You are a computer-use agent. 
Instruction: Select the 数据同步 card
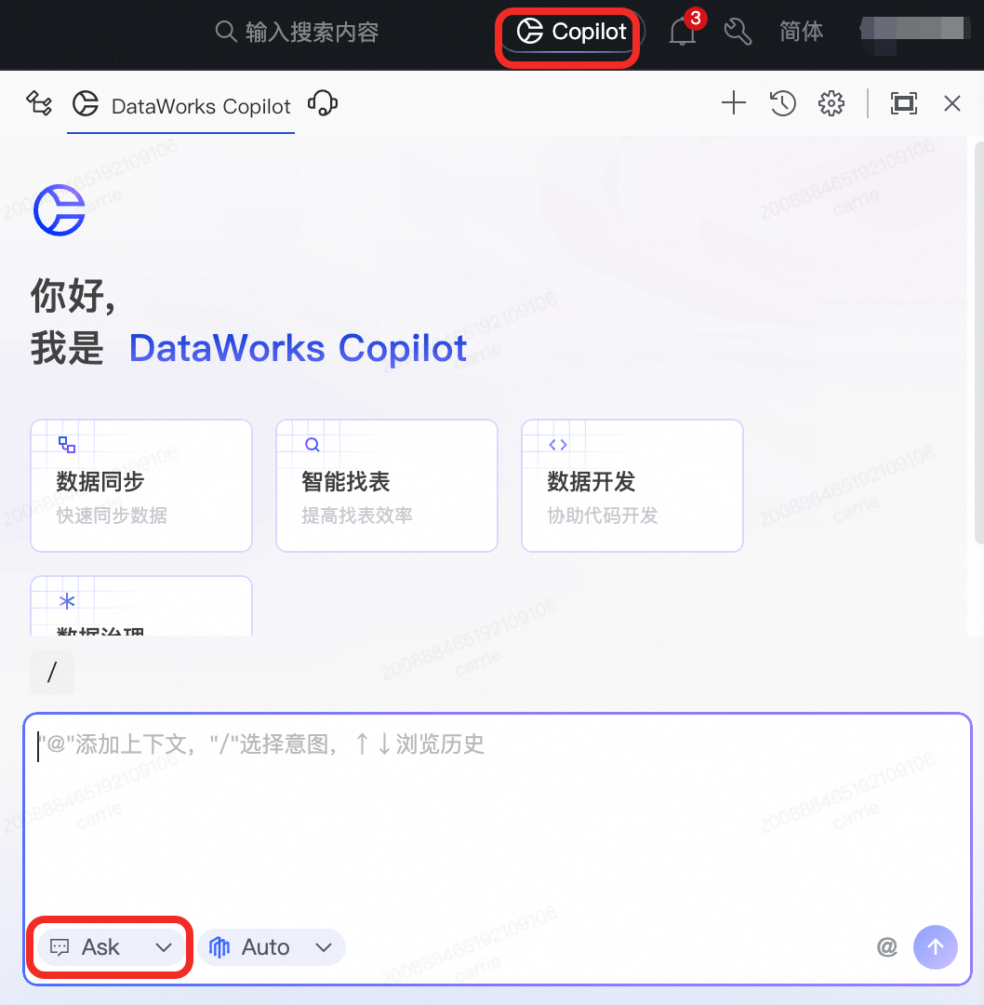click(141, 486)
